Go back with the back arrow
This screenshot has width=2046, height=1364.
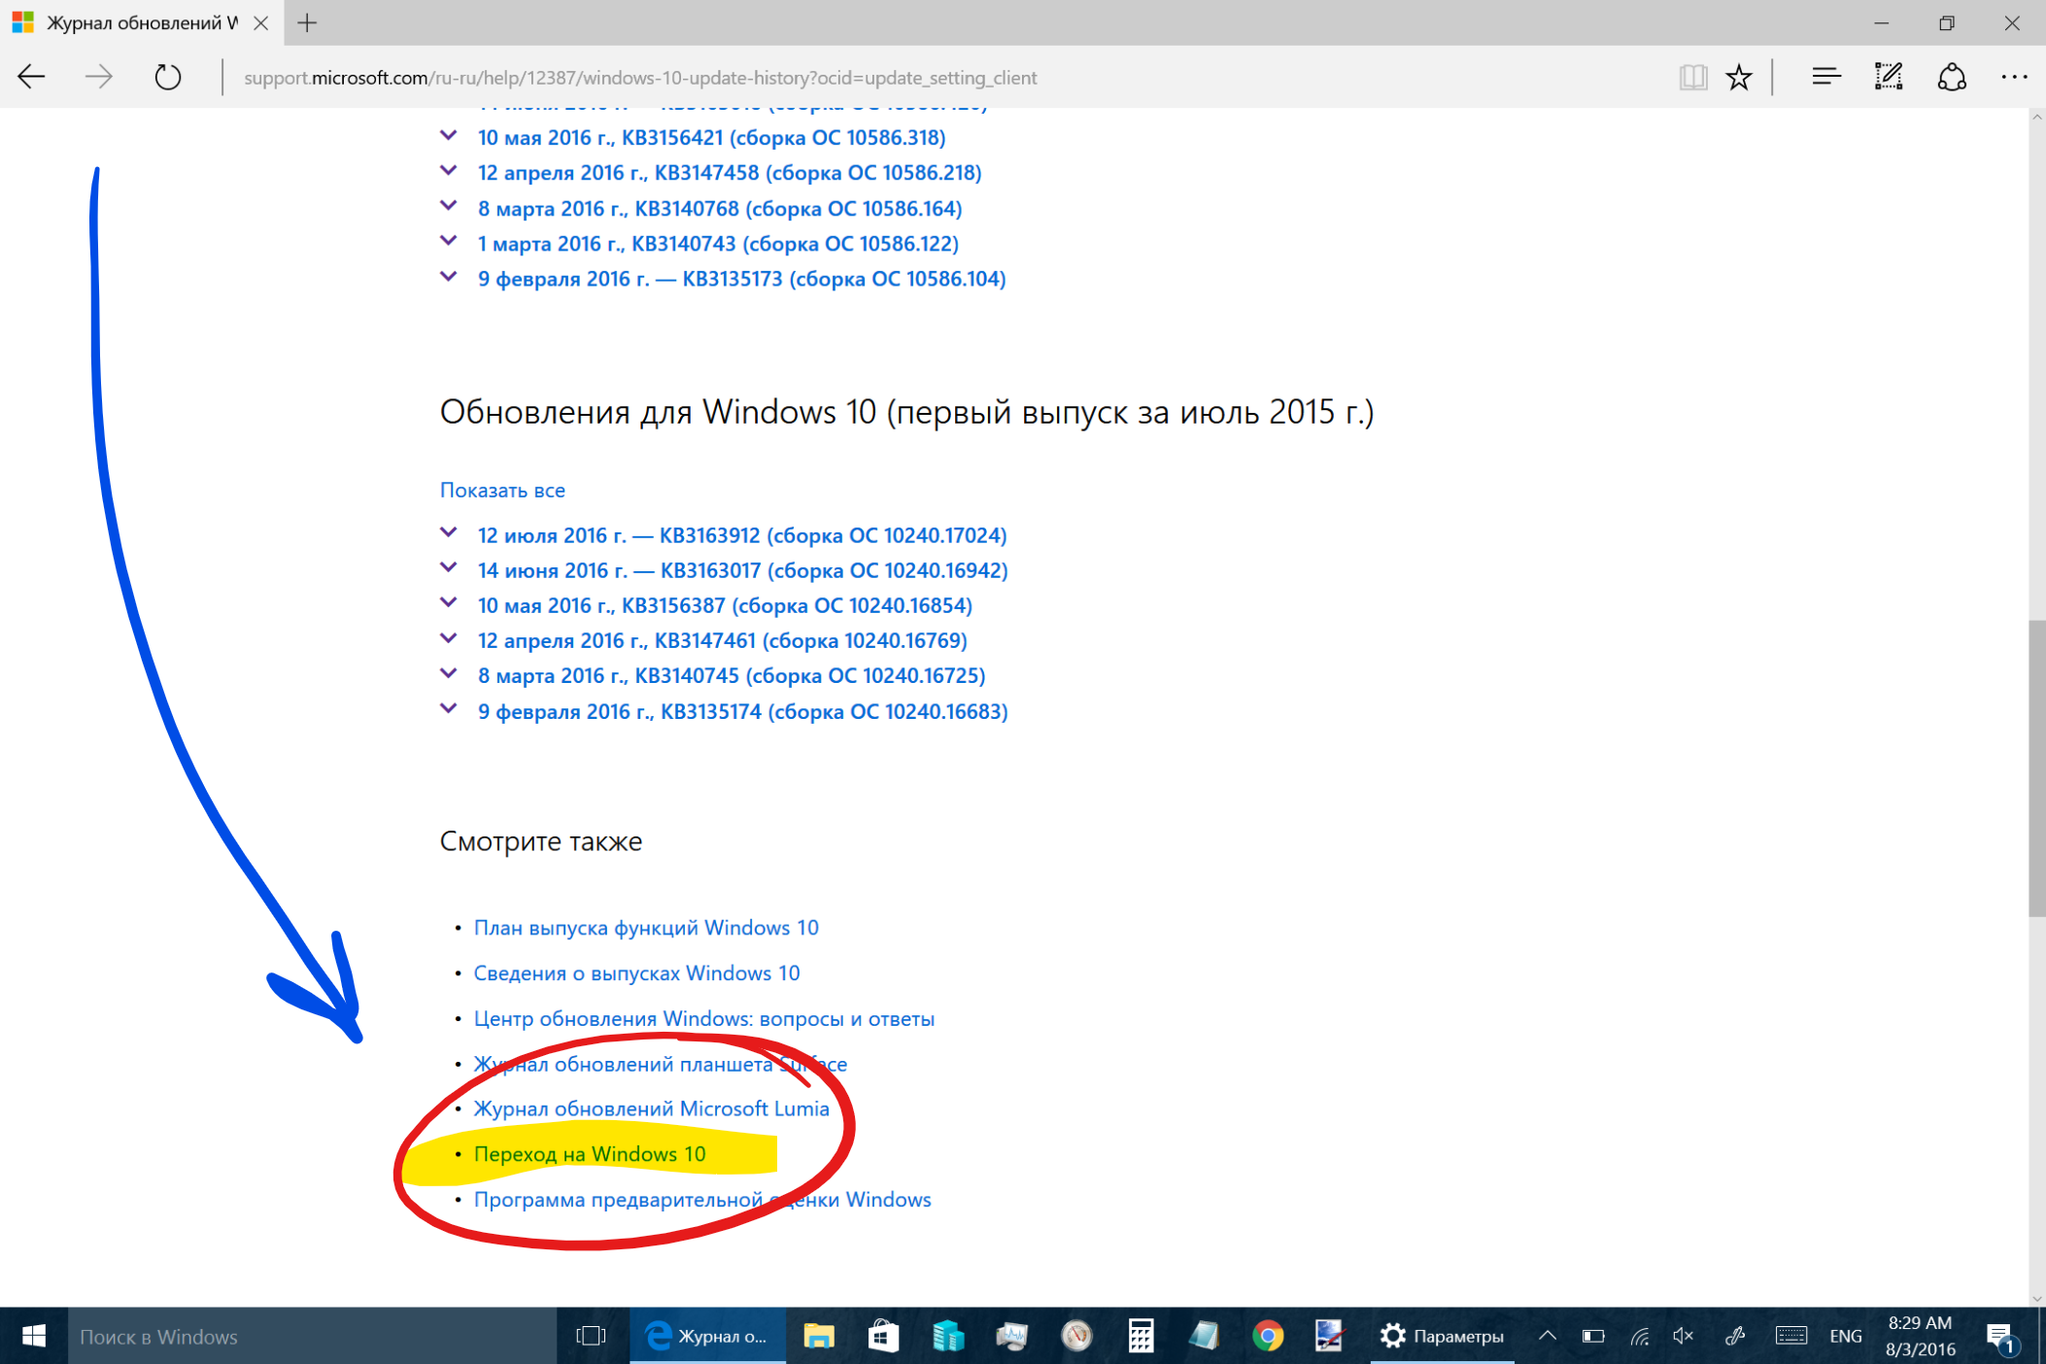pyautogui.click(x=32, y=77)
